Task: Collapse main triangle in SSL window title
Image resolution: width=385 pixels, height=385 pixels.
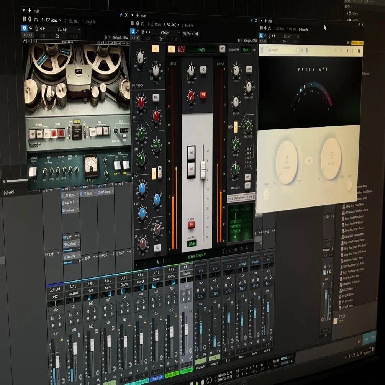Action: (132, 15)
